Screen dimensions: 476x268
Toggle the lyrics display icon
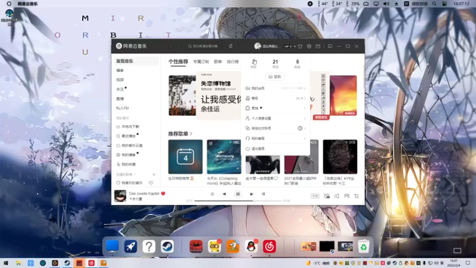[263, 194]
